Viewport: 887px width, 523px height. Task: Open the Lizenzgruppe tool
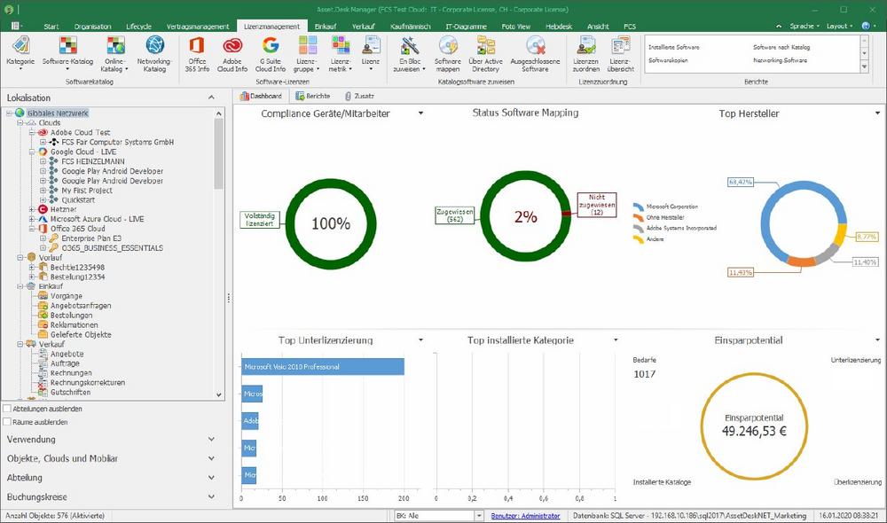click(x=307, y=53)
